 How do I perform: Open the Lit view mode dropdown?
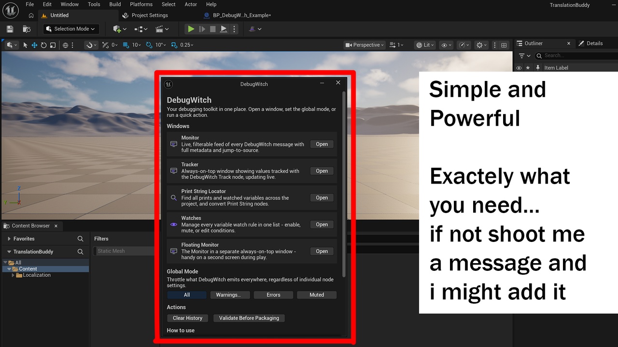click(425, 45)
